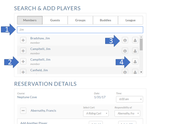The width and height of the screenshot is (174, 124).
Task: Select the Buddies tab
Action: pos(106,20)
